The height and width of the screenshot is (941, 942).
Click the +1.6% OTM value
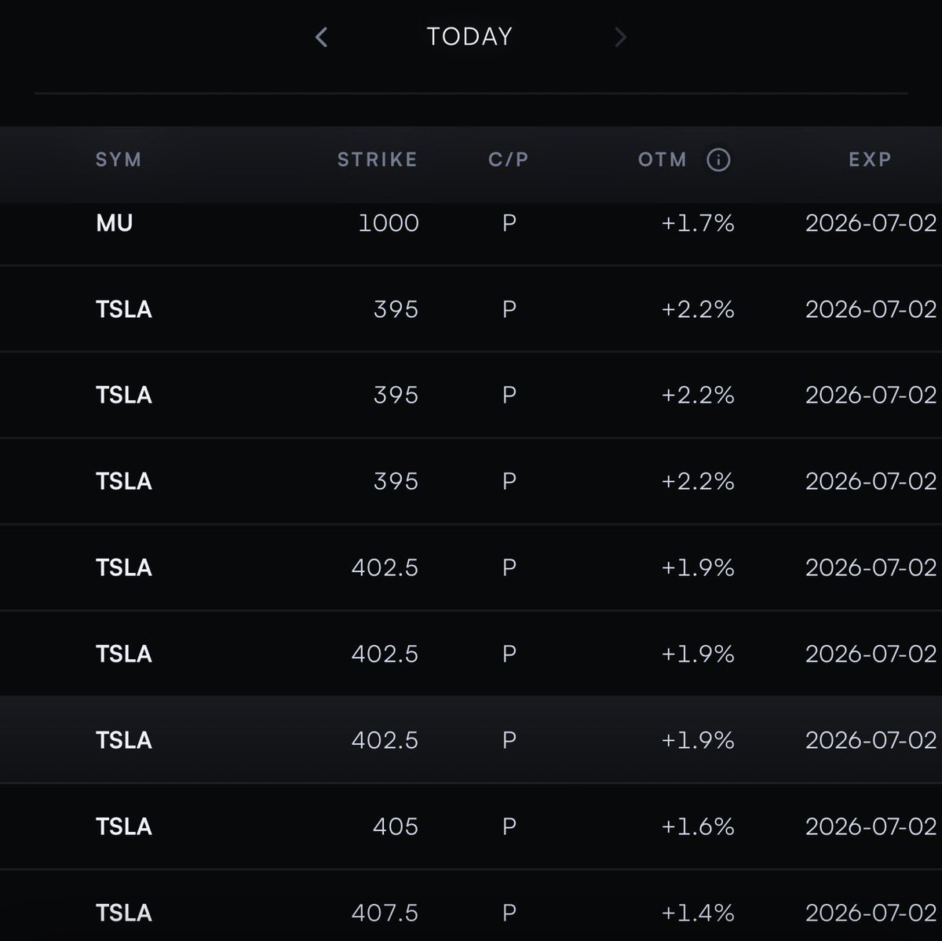[698, 826]
